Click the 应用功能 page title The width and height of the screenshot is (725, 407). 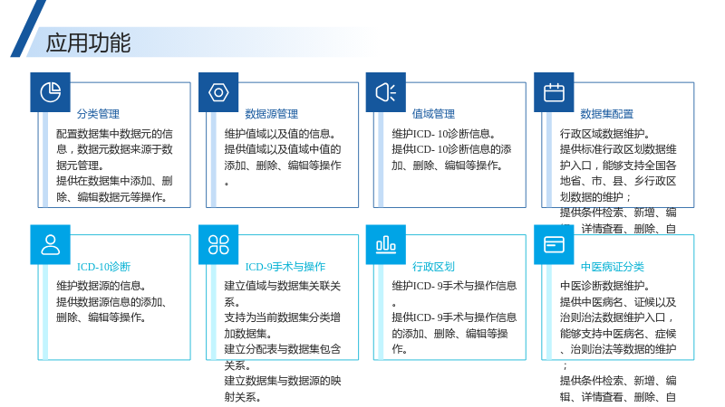click(x=88, y=43)
